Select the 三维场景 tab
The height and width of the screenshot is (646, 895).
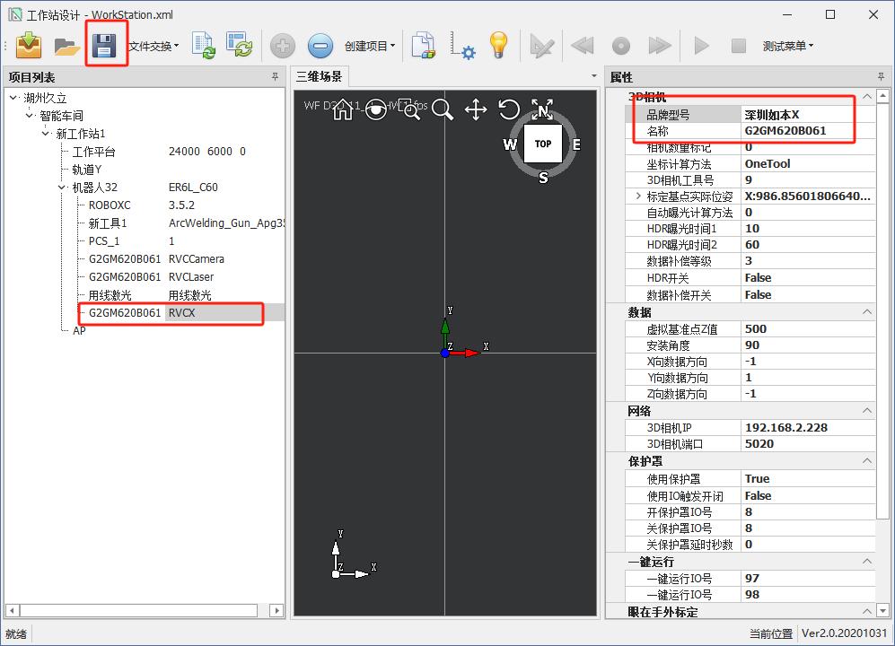319,77
